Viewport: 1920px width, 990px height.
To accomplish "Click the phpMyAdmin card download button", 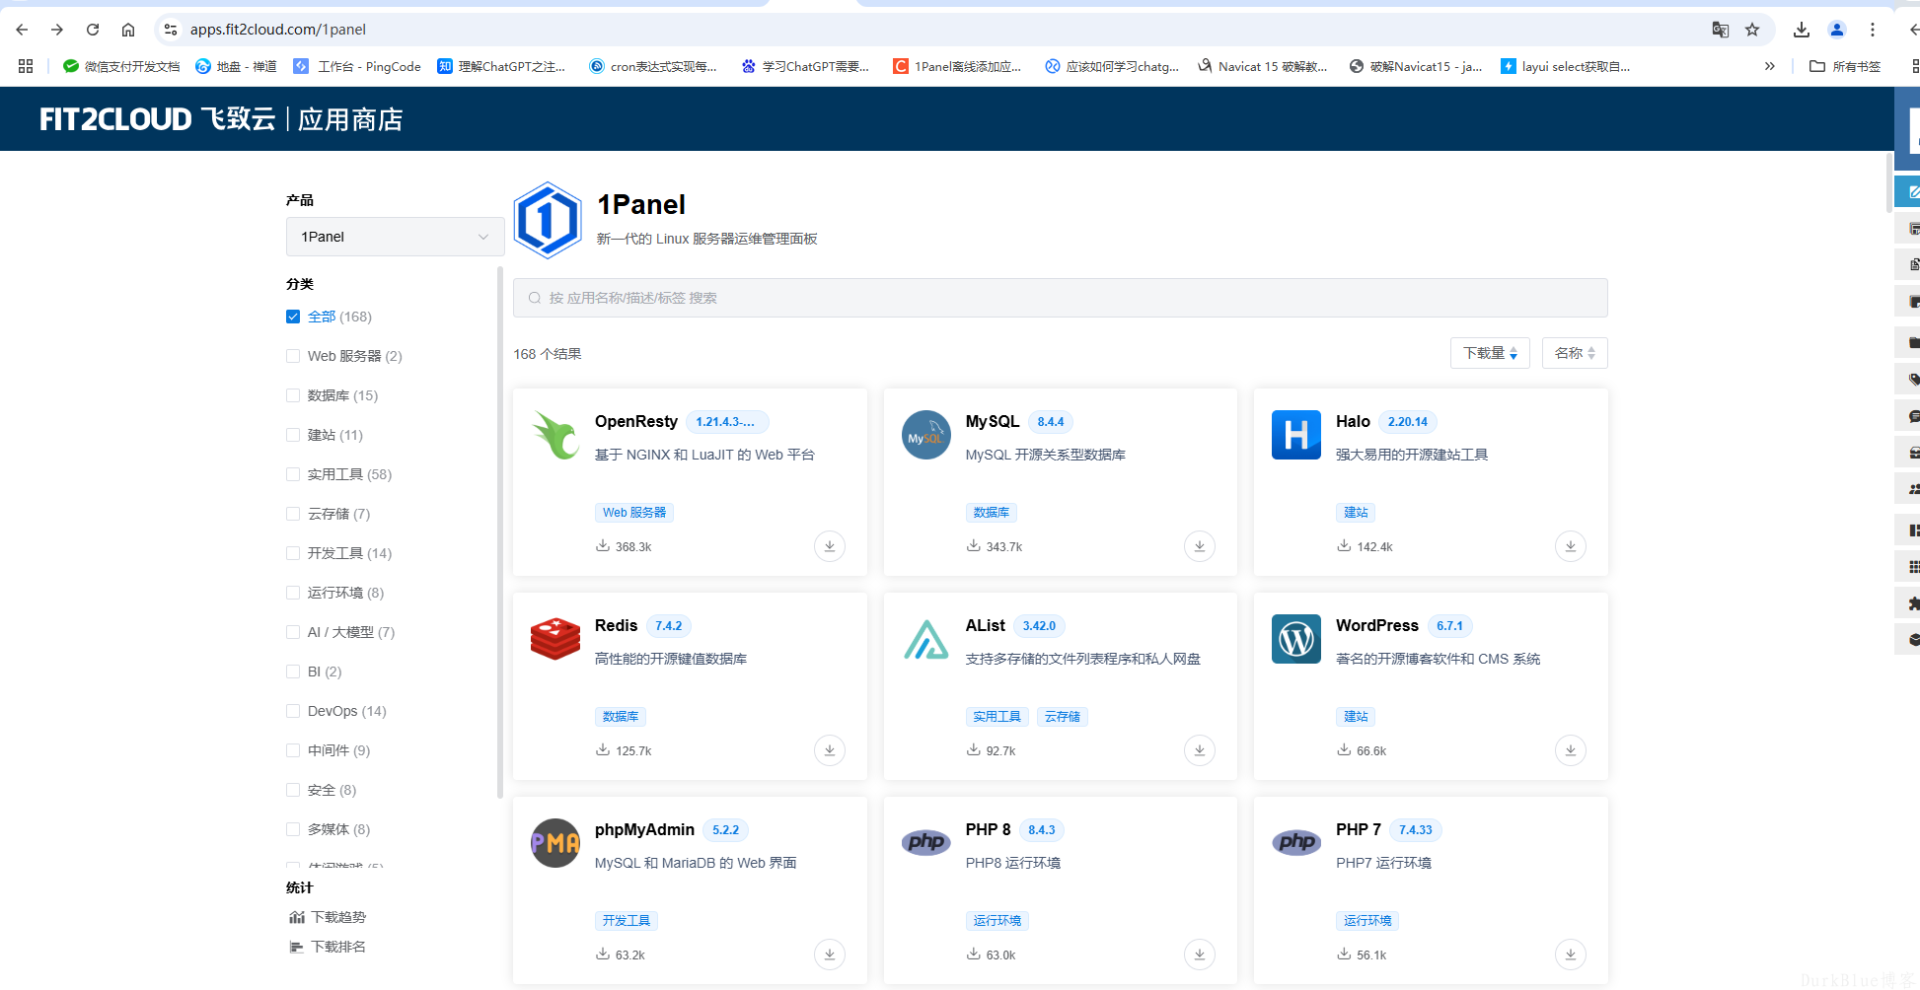I will [829, 955].
